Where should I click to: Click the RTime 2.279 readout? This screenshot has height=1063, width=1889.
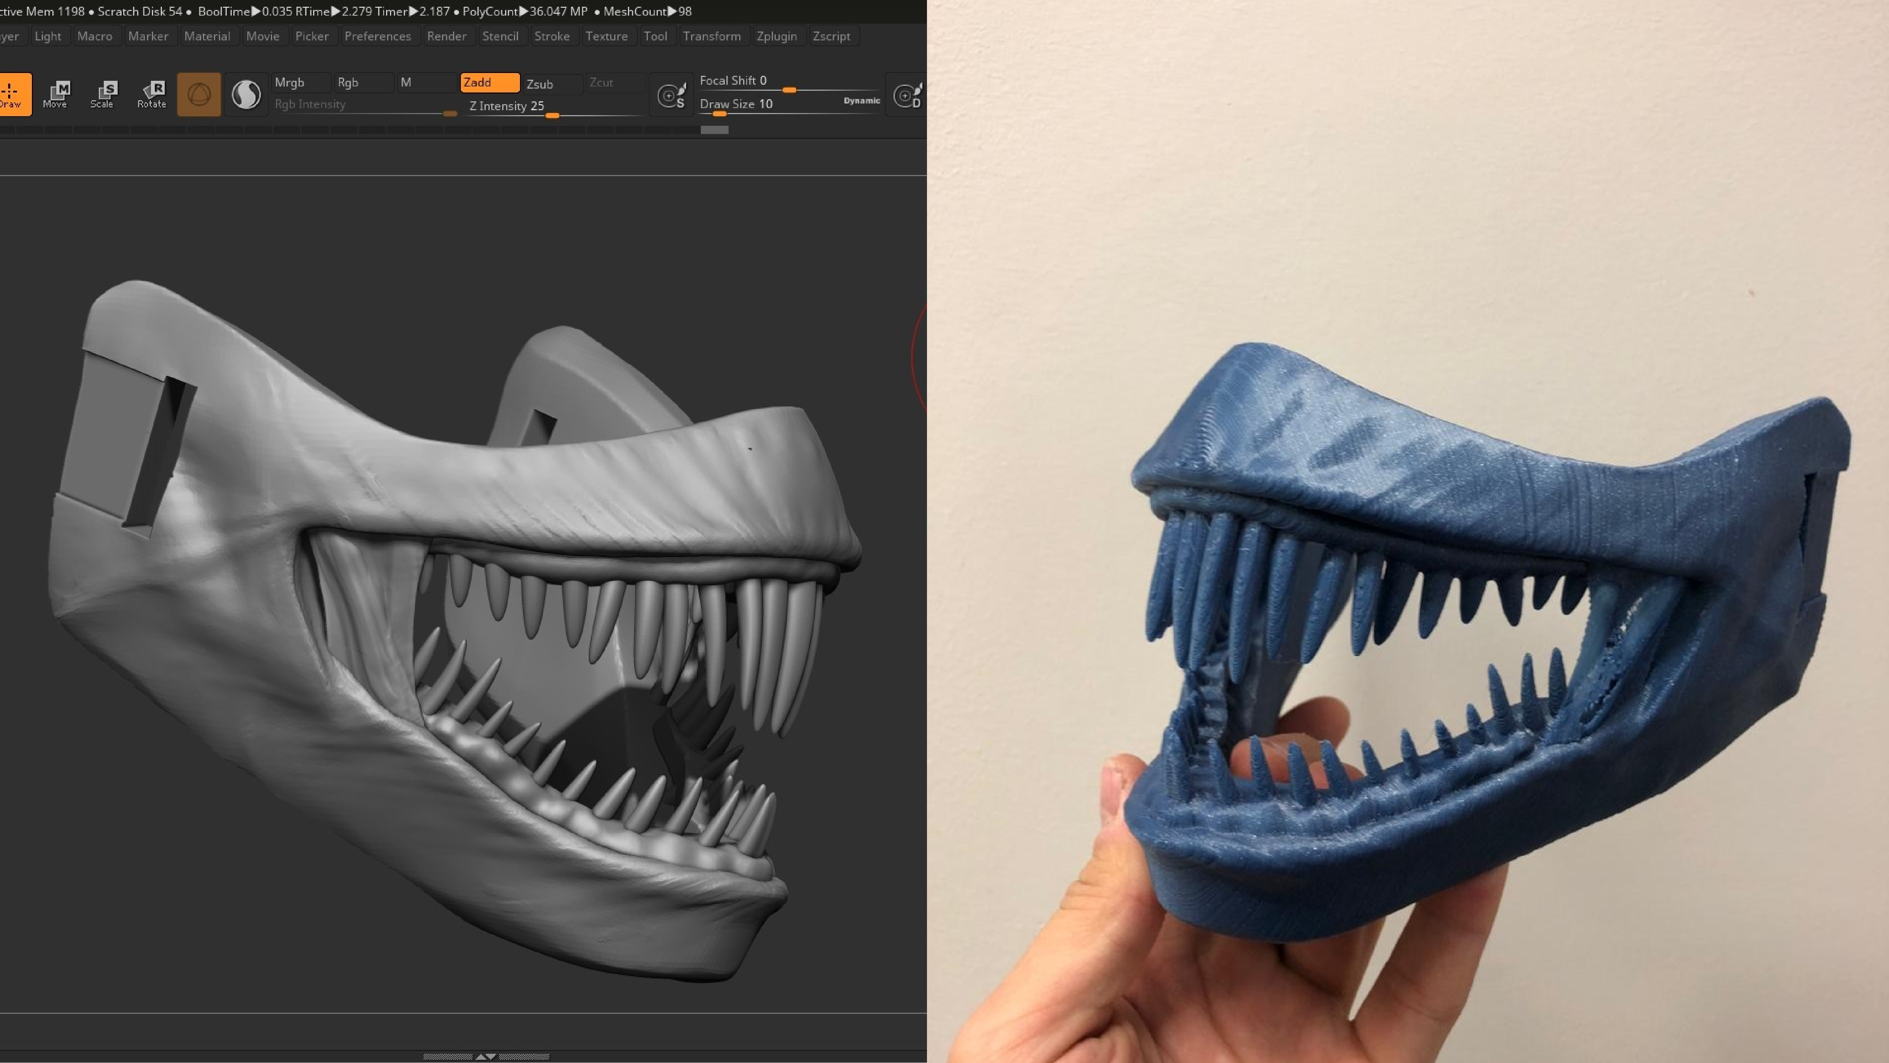[x=334, y=11]
